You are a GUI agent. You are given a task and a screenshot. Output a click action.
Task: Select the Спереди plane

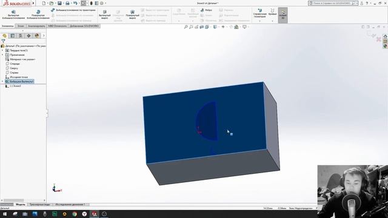[x=12, y=64]
